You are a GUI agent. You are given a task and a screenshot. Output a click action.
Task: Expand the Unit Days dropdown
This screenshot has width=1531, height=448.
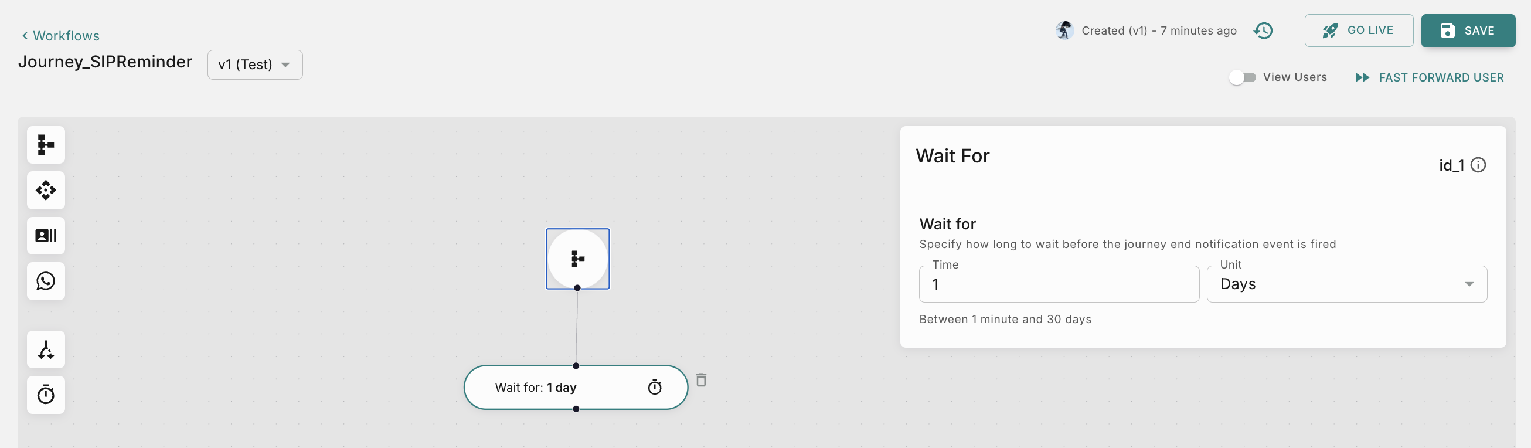click(1347, 284)
